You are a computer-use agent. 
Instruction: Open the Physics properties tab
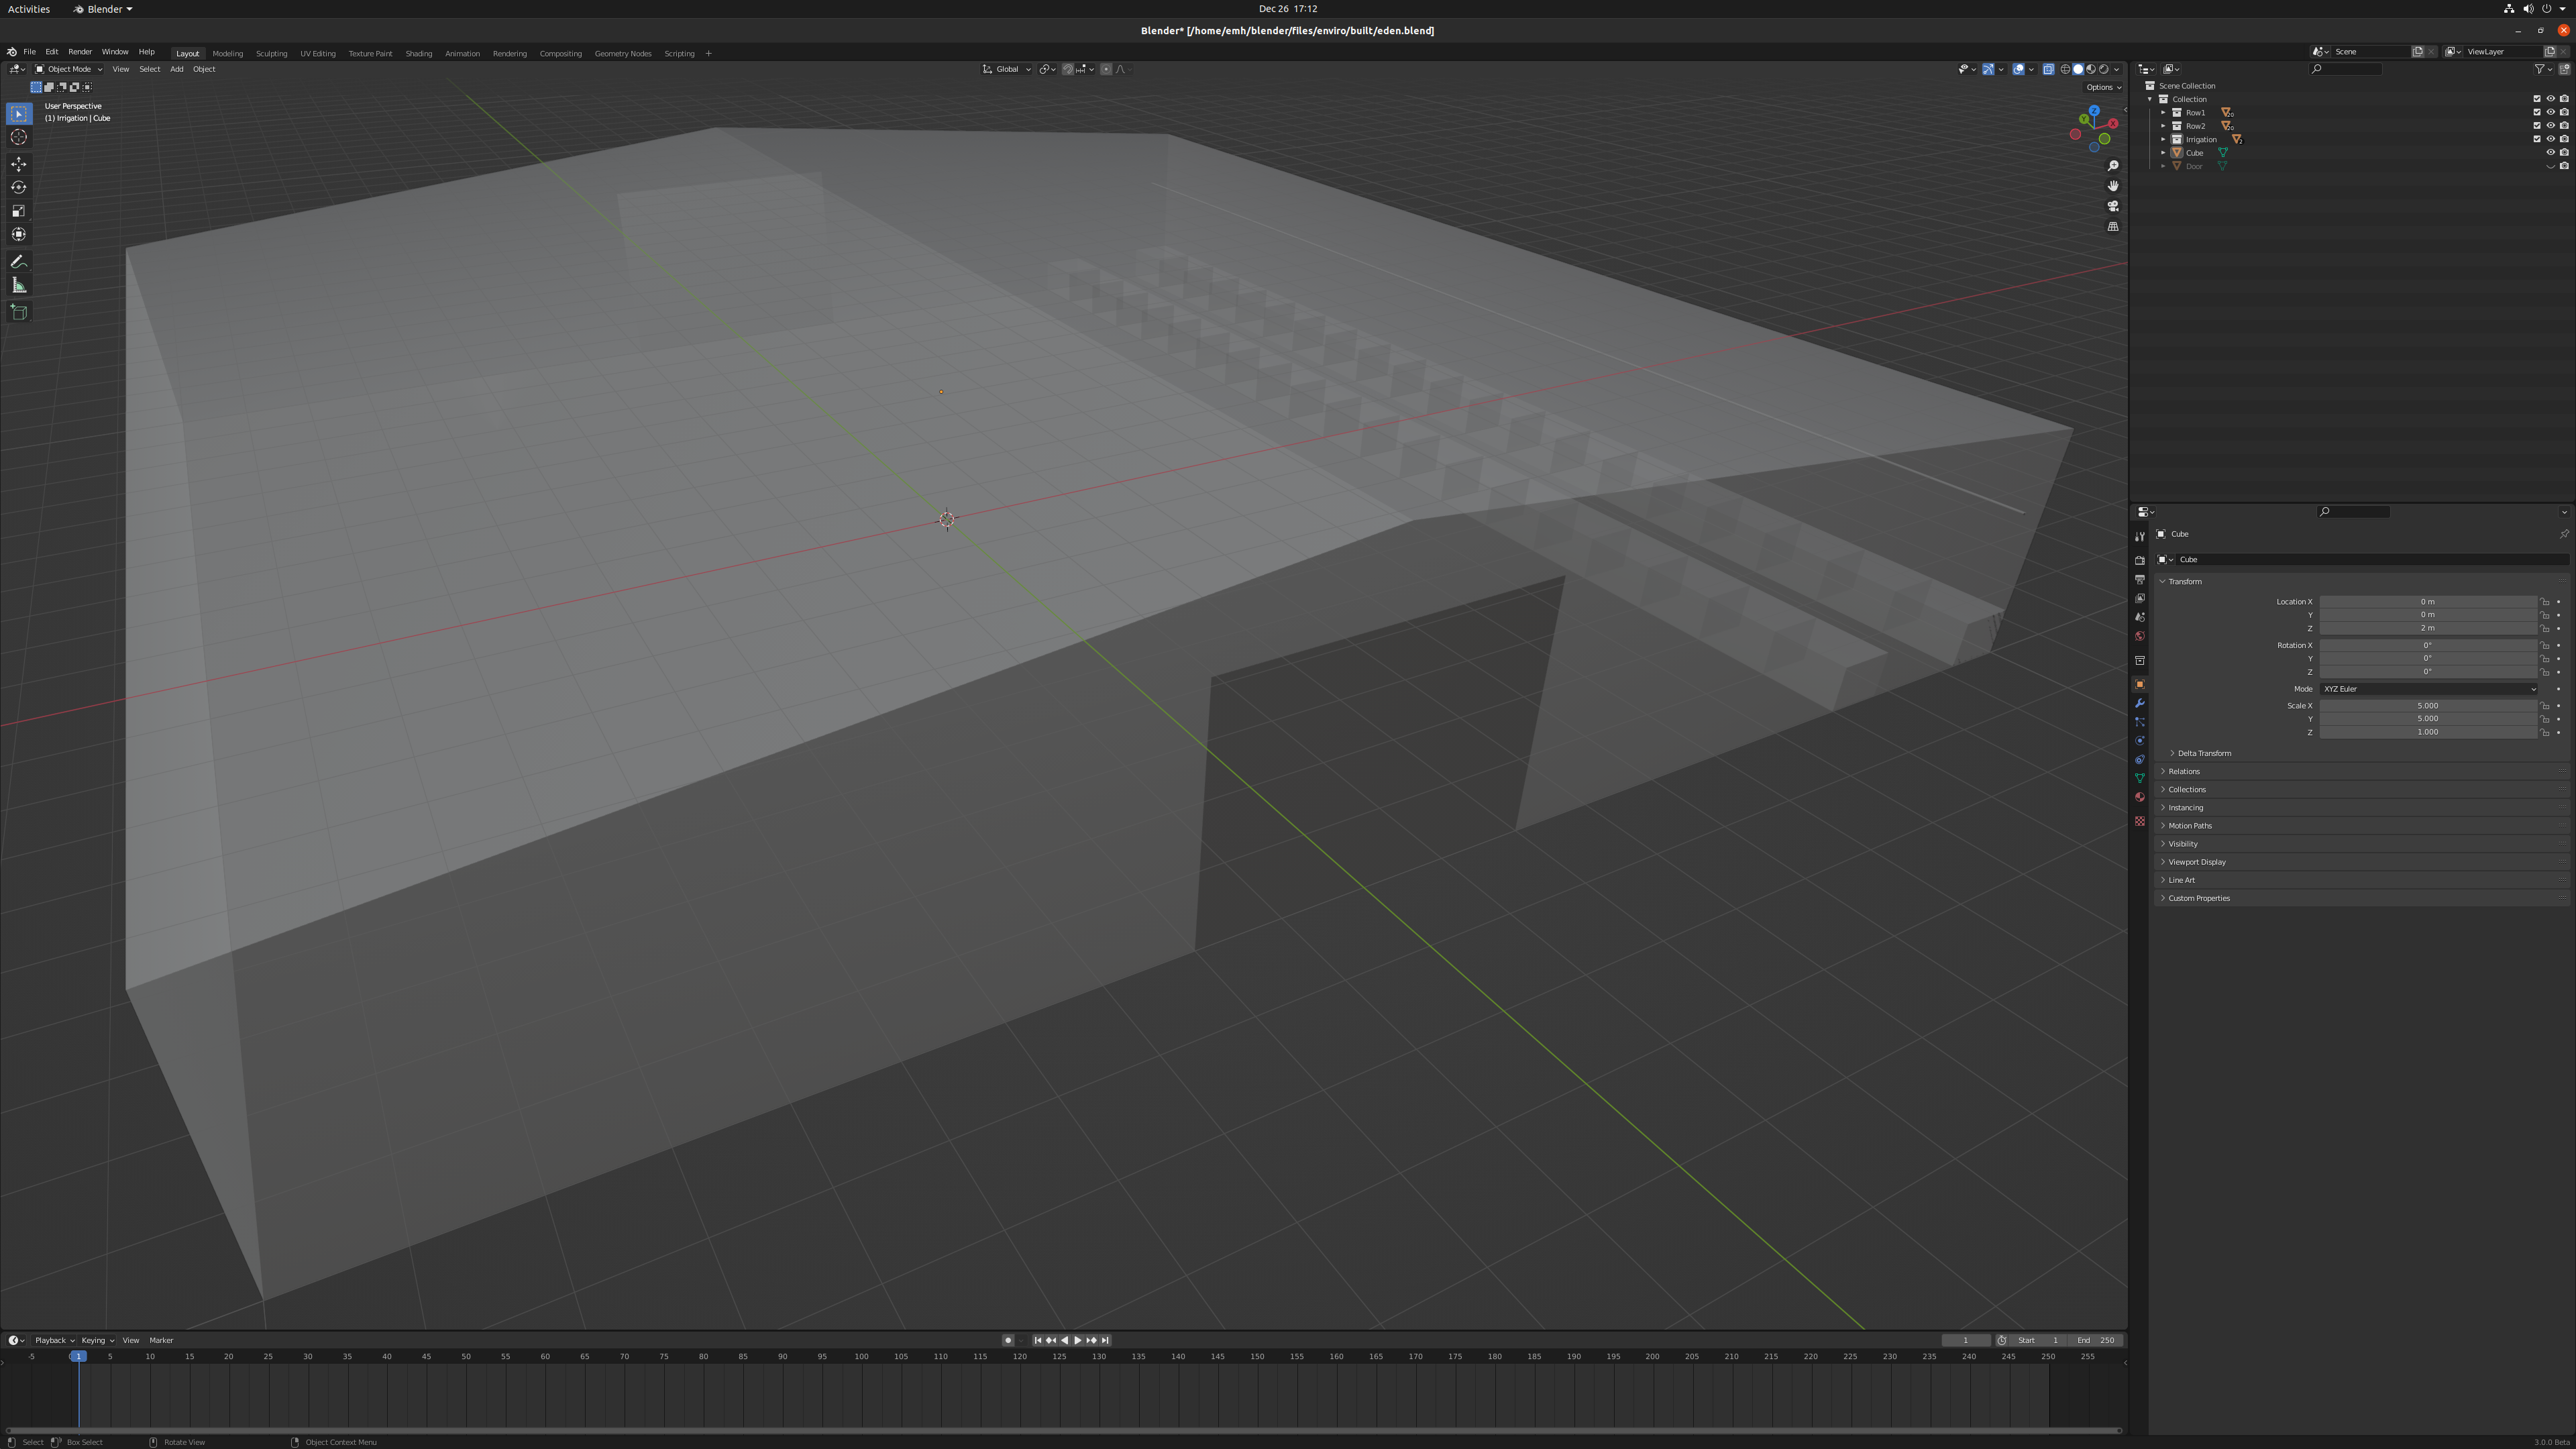tap(2140, 741)
